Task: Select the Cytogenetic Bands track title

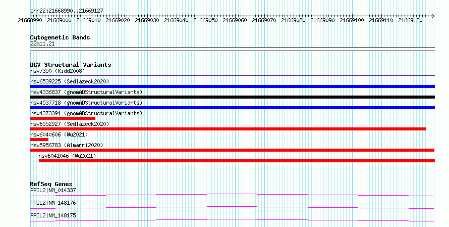Action: pos(60,37)
